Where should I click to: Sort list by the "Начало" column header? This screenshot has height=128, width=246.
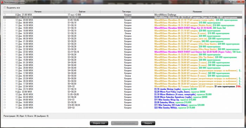[38, 12]
